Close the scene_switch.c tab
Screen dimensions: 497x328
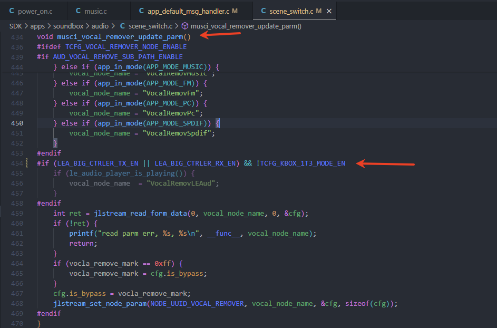point(329,11)
